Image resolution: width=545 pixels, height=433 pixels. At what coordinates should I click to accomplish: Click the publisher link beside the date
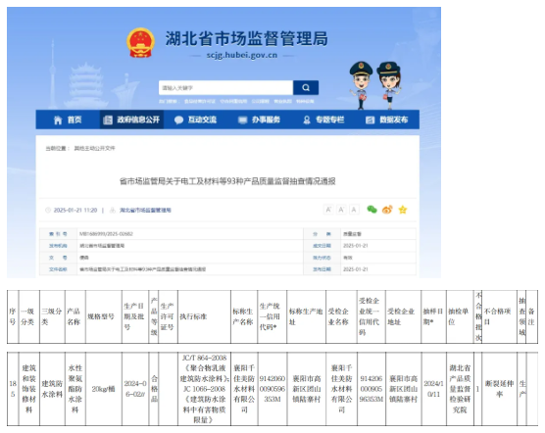(145, 210)
